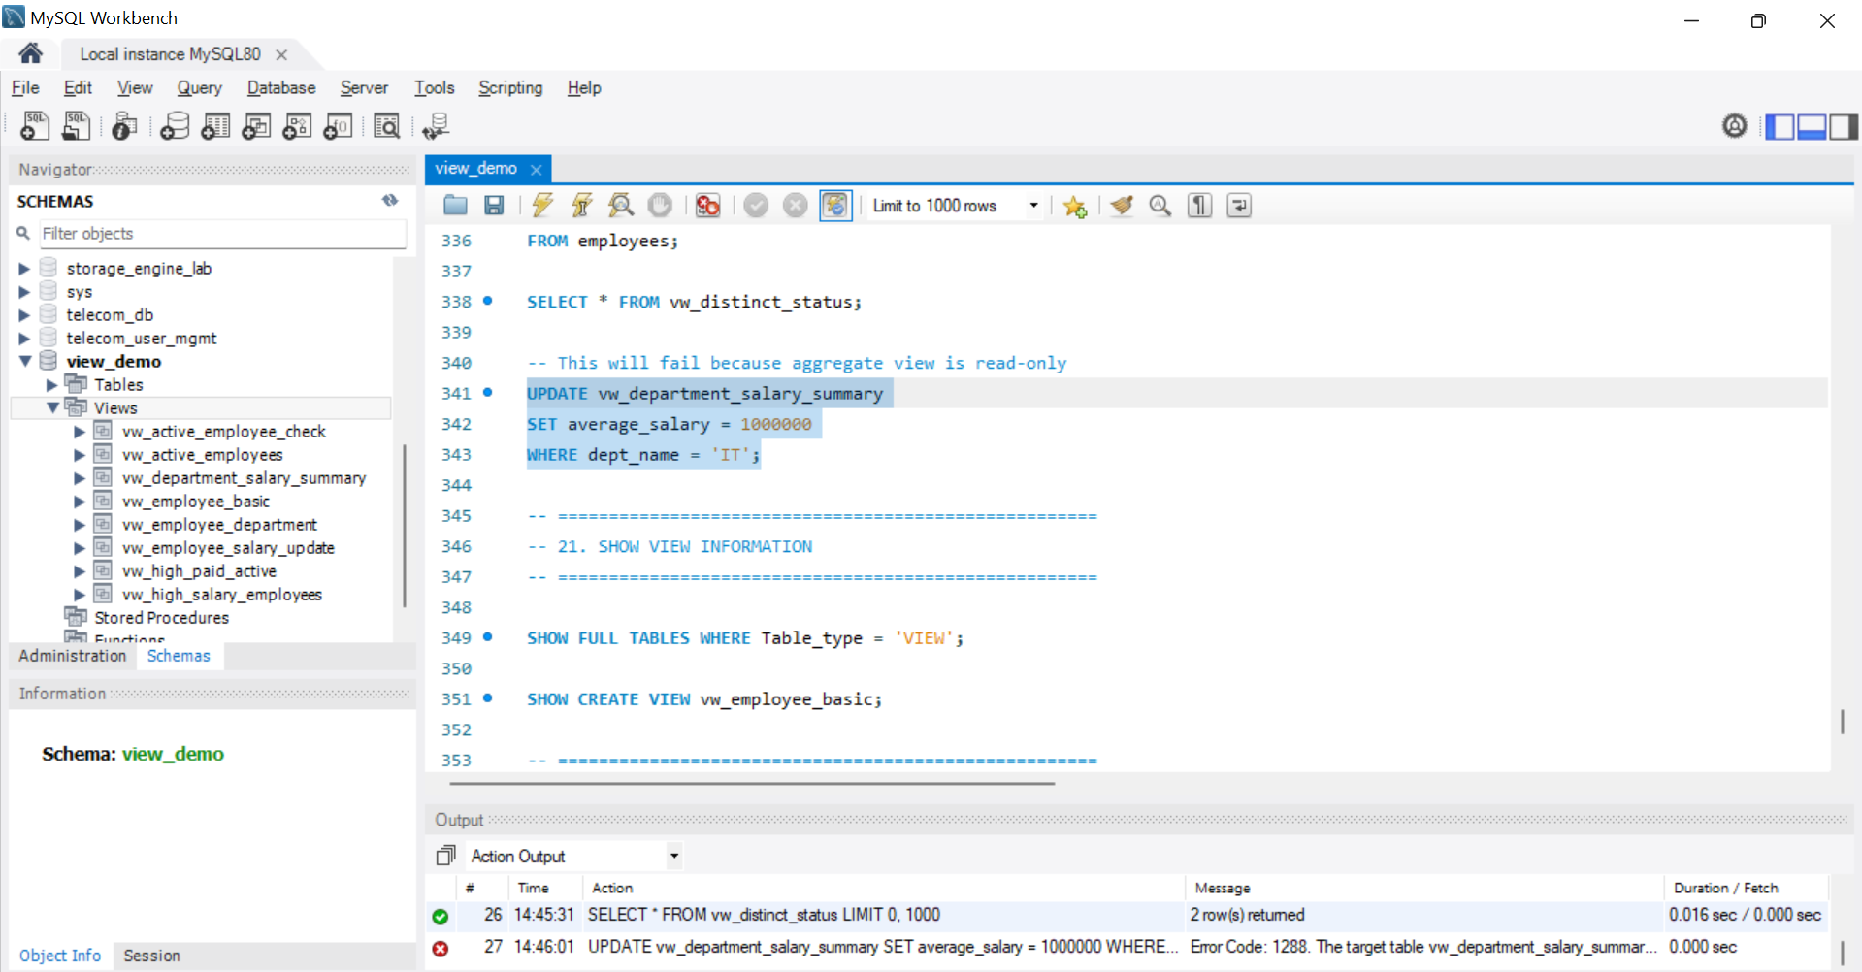This screenshot has width=1862, height=972.
Task: Select the Stored Procedures node
Action: 161,618
